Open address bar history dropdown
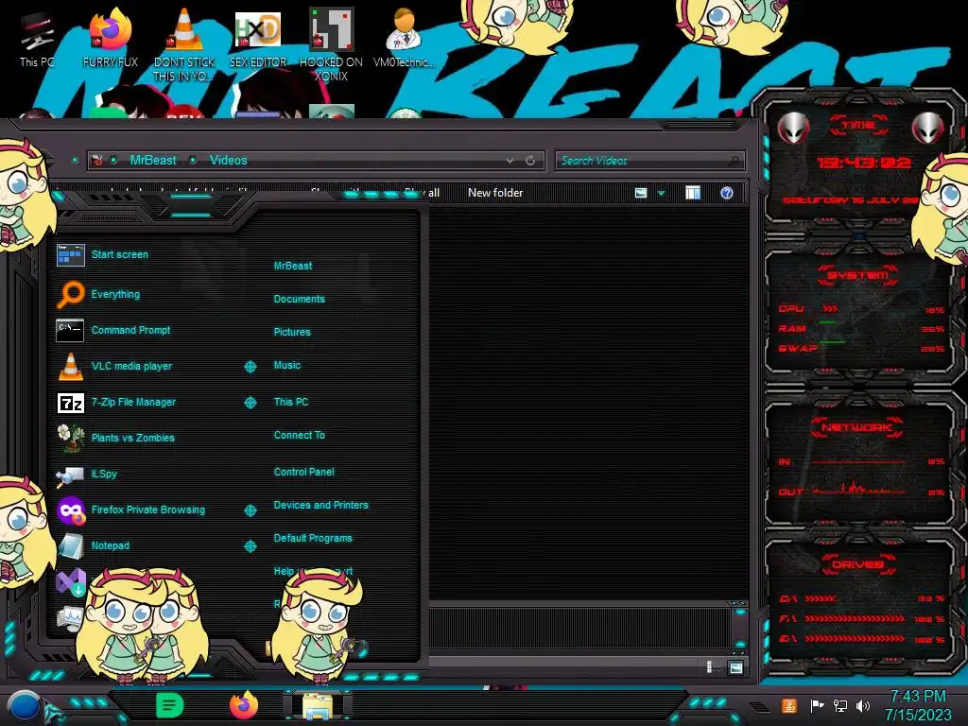Viewport: 968px width, 726px height. coord(510,161)
